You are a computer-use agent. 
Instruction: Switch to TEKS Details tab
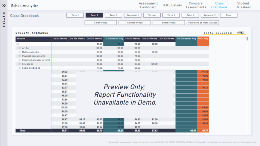[172, 5]
